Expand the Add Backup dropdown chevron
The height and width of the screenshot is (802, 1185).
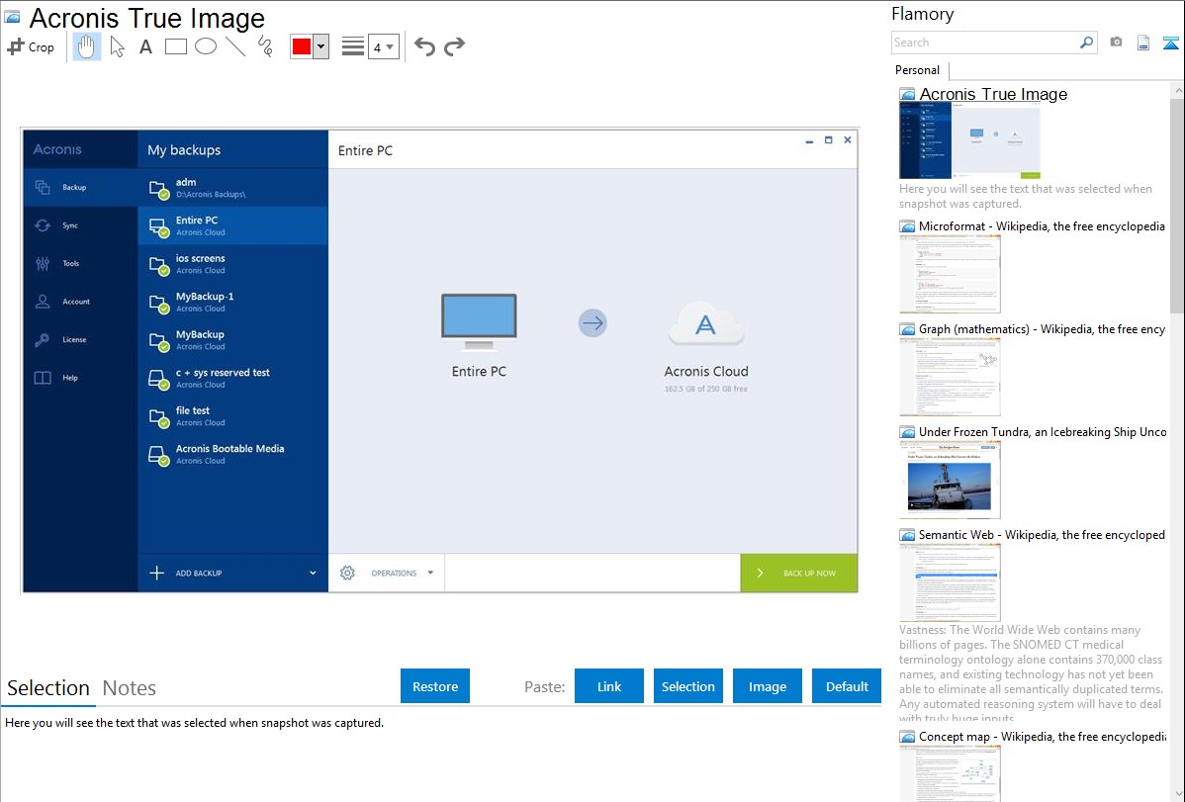[313, 573]
